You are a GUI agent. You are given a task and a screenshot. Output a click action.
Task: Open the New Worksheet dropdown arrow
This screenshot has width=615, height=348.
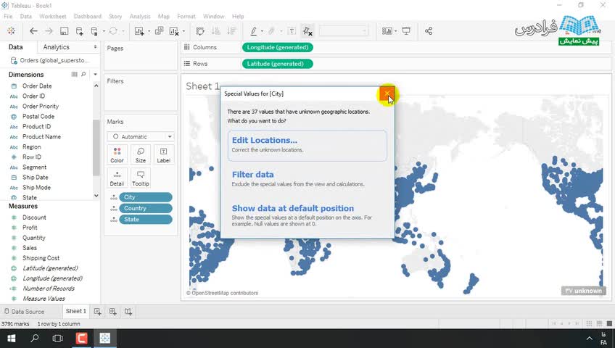tap(149, 31)
